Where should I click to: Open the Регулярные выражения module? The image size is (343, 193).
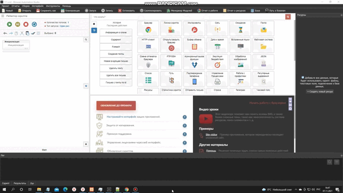[263, 79]
